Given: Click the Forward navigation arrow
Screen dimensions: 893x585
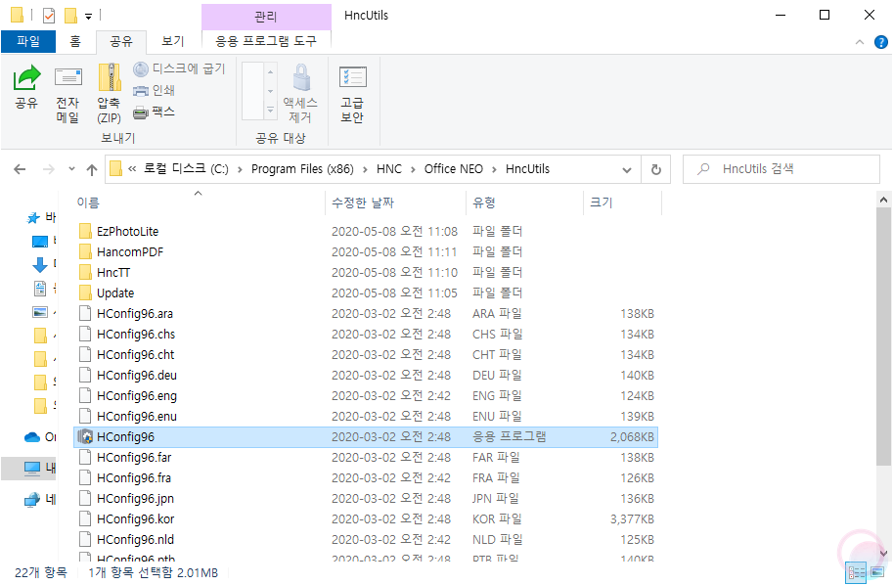Looking at the screenshot, I should click(49, 169).
